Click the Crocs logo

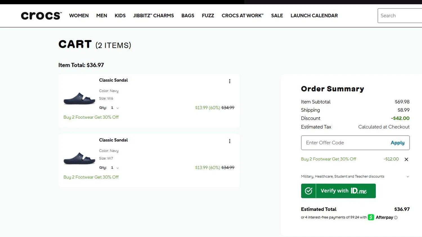click(x=41, y=16)
